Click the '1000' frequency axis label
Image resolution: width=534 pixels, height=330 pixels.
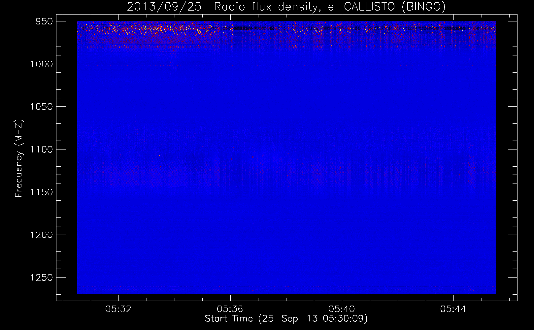pyautogui.click(x=42, y=64)
